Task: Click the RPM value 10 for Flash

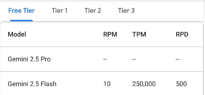Action: click(x=107, y=84)
